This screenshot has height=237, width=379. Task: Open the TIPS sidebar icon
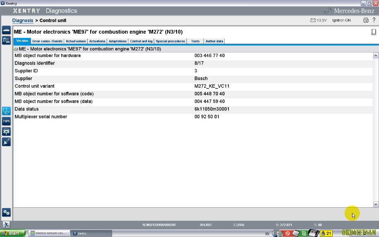pos(6,121)
